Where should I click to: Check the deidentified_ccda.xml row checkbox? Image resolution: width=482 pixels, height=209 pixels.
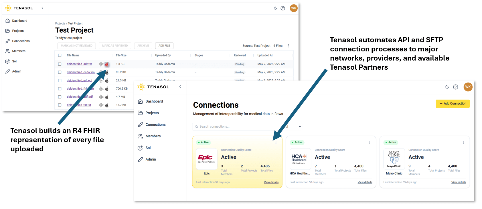pos(60,72)
